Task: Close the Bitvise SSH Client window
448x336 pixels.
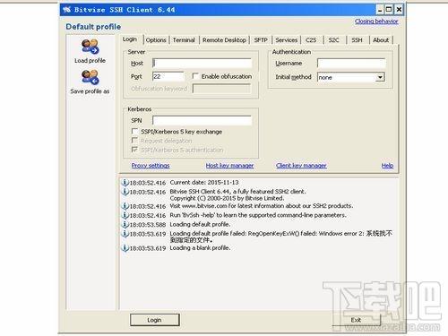Action: pyautogui.click(x=399, y=10)
